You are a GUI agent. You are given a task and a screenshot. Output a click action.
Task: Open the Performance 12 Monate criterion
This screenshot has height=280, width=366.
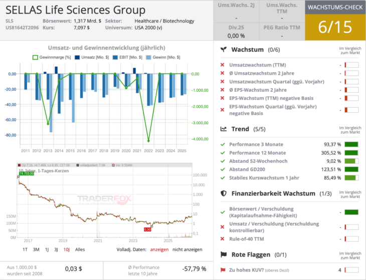[258, 153]
